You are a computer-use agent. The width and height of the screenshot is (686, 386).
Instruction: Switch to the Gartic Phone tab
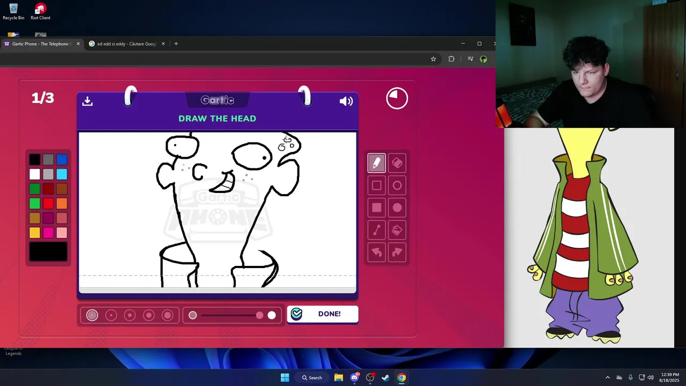pos(42,44)
